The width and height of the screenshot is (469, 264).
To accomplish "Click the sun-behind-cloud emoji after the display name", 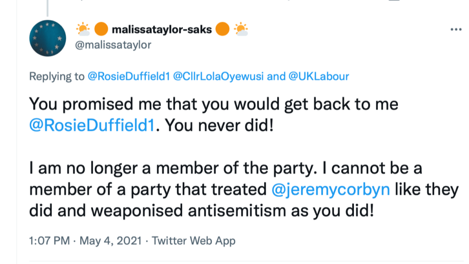I will click(241, 30).
